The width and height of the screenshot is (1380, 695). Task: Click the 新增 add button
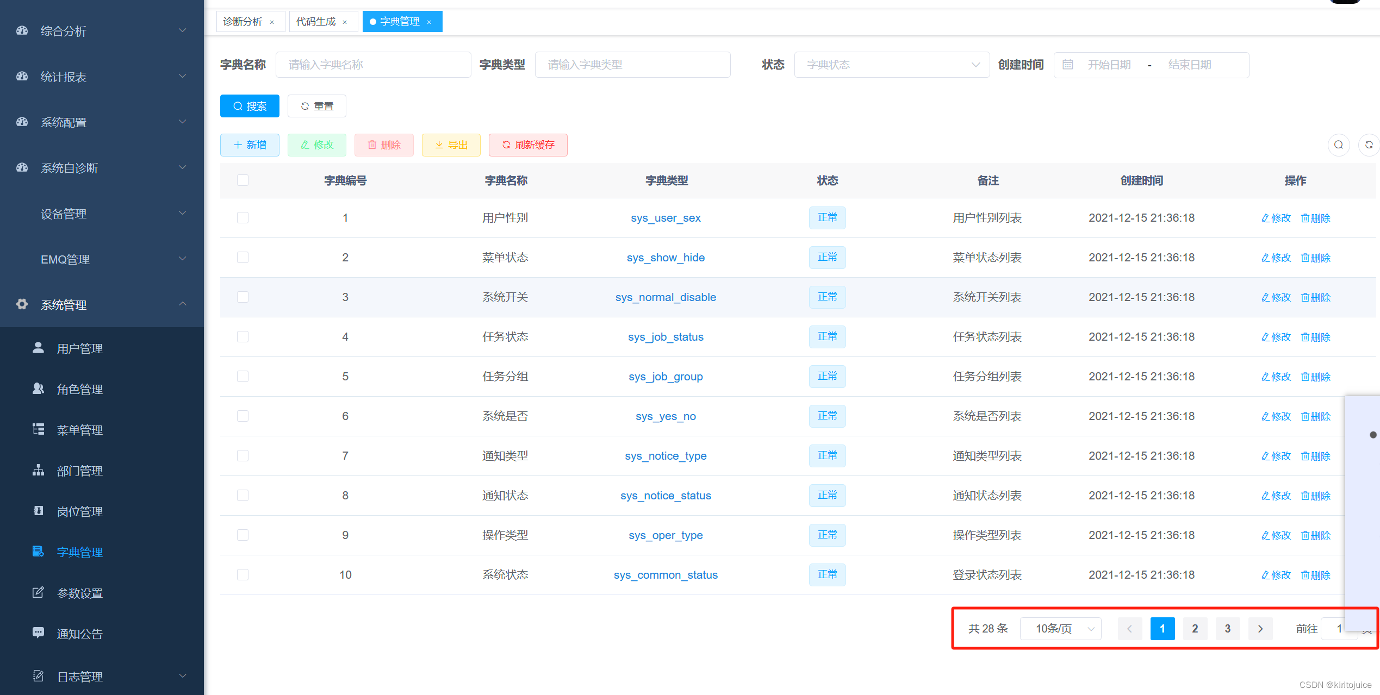250,145
